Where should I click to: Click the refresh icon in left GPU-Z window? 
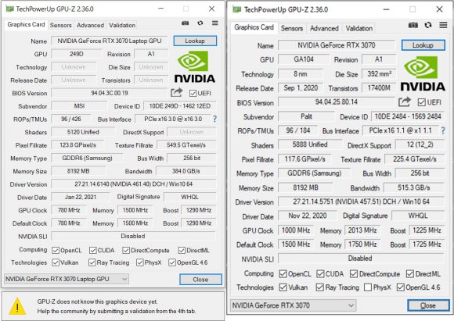coord(200,23)
